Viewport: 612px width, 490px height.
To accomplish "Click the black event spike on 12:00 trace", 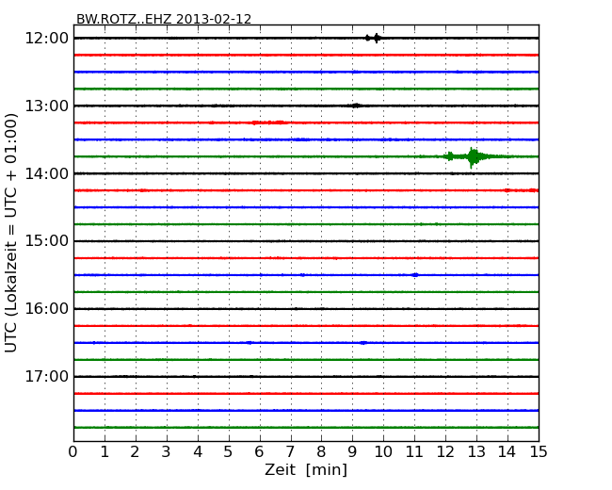I will pyautogui.click(x=377, y=38).
